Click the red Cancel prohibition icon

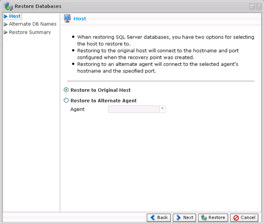236,218
